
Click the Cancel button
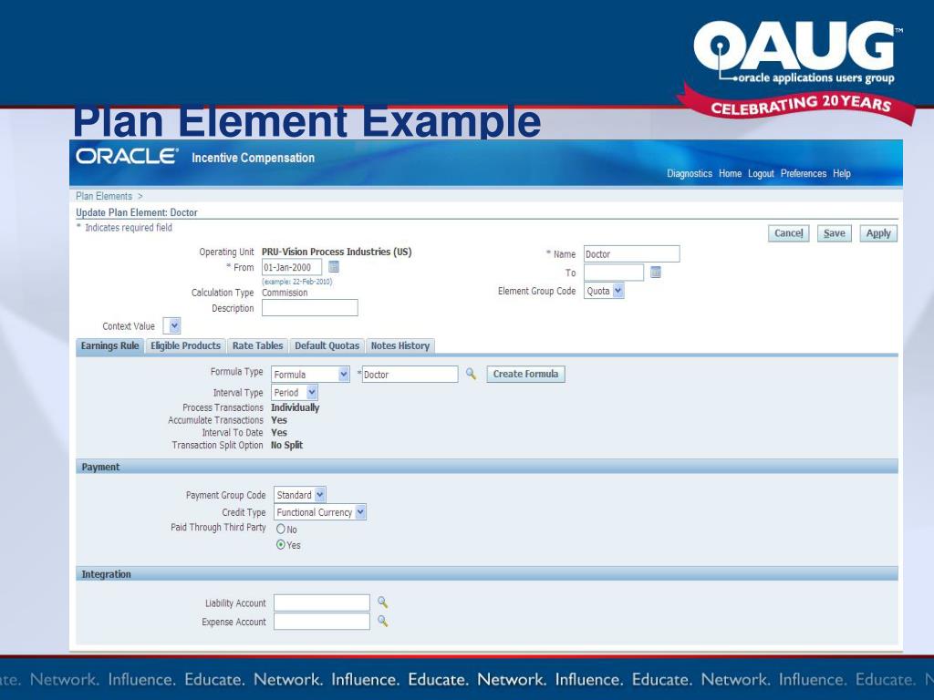789,233
